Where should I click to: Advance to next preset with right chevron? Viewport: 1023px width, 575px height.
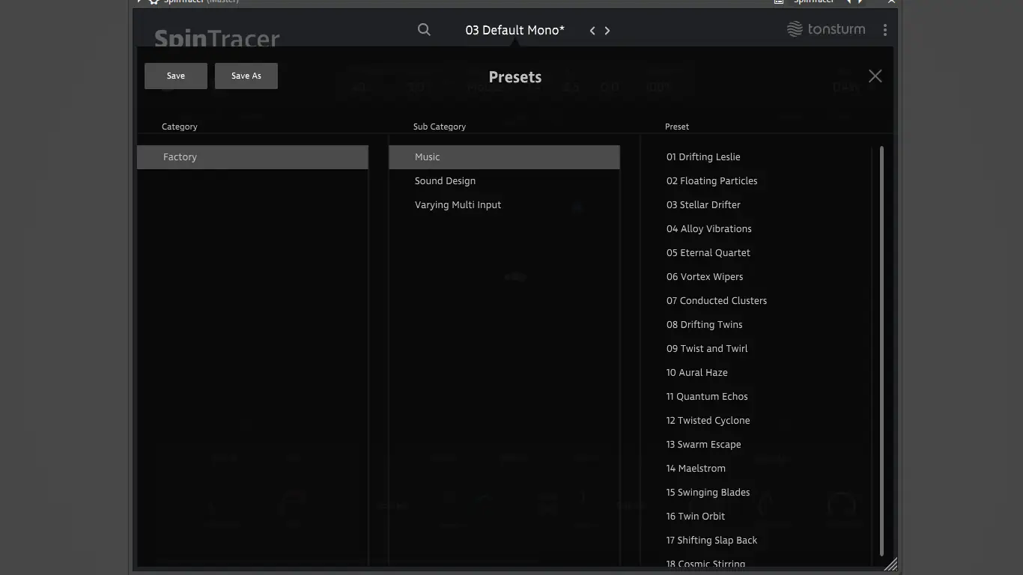tap(607, 31)
